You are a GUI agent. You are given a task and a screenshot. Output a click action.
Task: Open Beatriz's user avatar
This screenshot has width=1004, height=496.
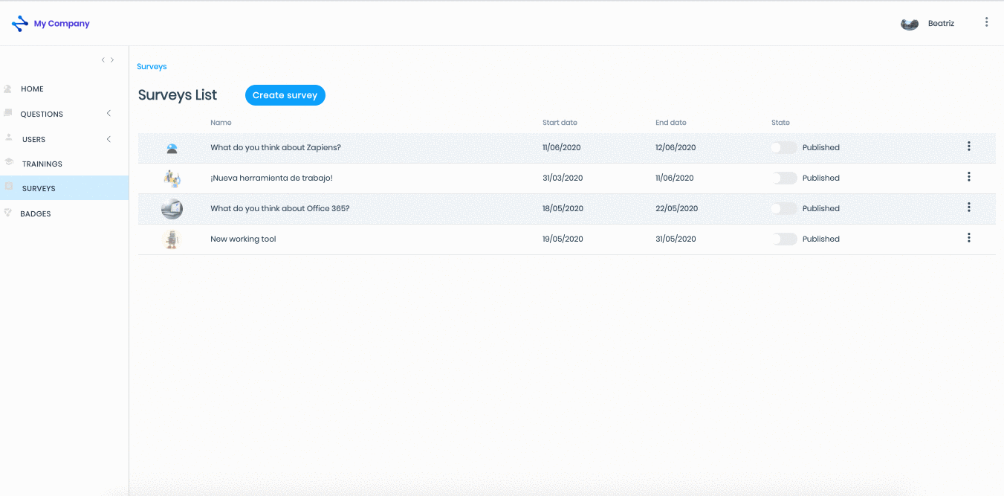910,24
